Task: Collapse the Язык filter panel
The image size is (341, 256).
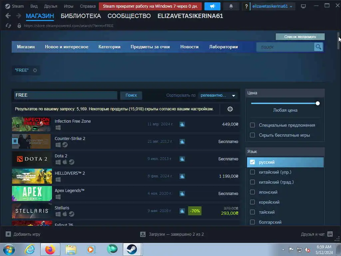Action: (285, 152)
